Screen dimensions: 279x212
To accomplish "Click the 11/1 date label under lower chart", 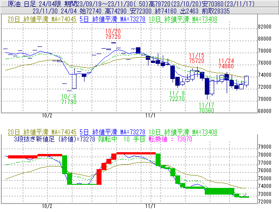I will coord(150,206).
